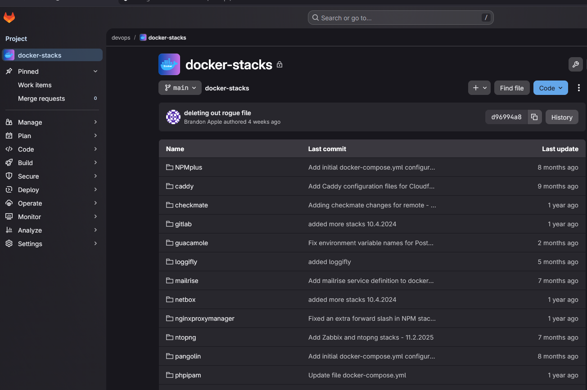The width and height of the screenshot is (587, 390).
Task: Open the caddy folder
Action: [184, 186]
